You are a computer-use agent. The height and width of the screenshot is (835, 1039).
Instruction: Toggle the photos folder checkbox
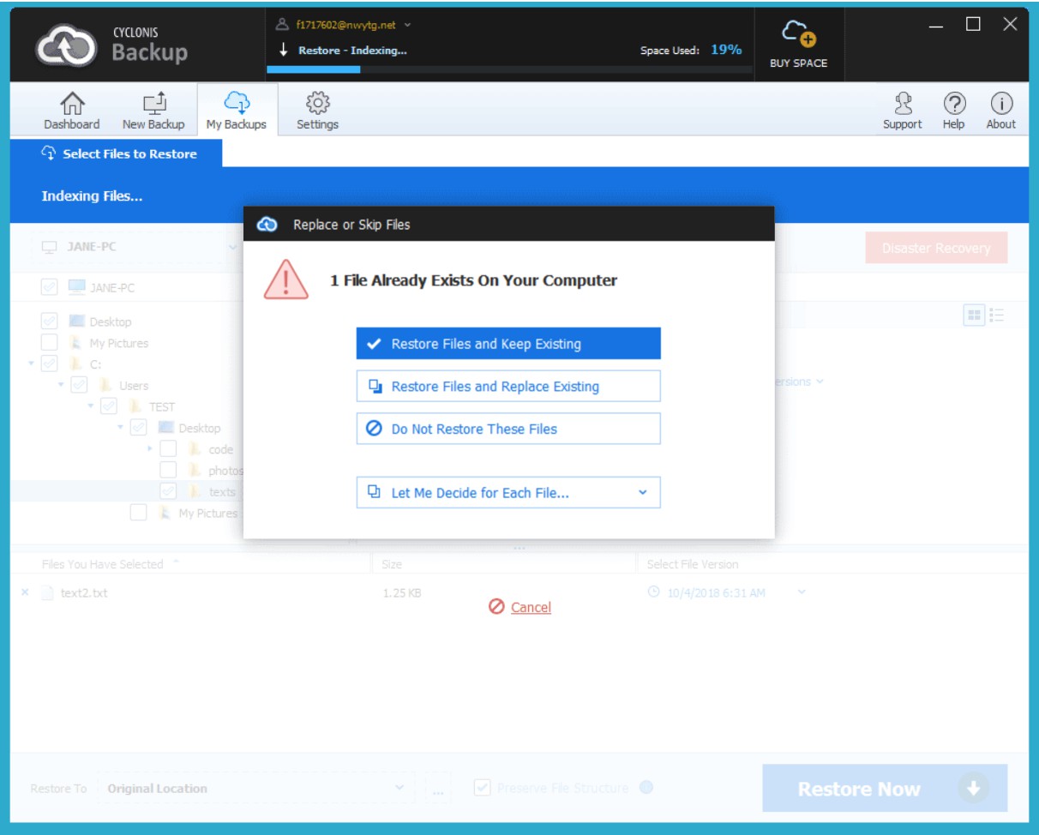[169, 470]
